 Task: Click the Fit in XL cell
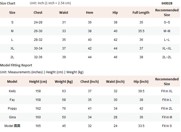pyautogui.click(x=167, y=91)
